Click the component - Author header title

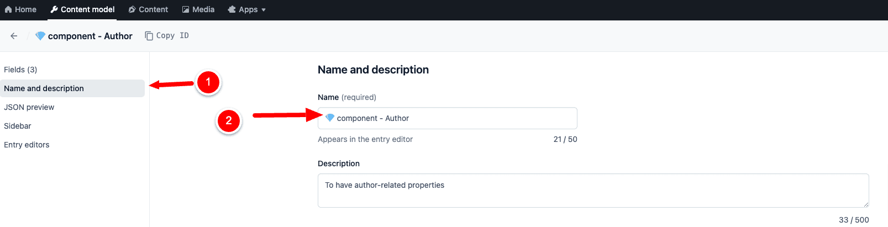point(90,36)
